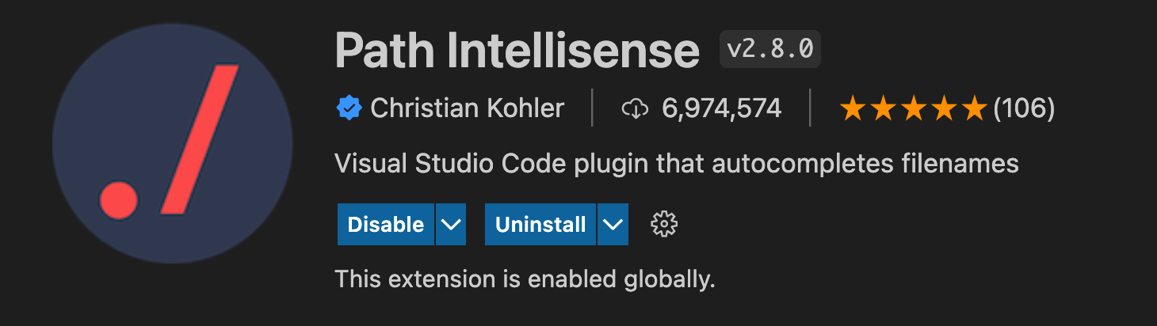Click the (106) rating count

tap(1024, 108)
